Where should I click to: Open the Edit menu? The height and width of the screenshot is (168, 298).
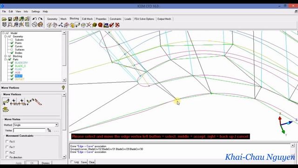pyautogui.click(x=11, y=11)
